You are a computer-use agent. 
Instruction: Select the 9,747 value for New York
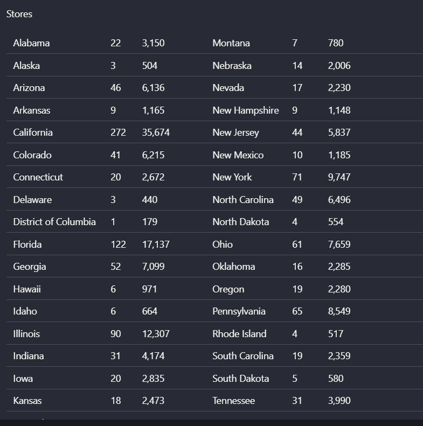click(x=339, y=177)
